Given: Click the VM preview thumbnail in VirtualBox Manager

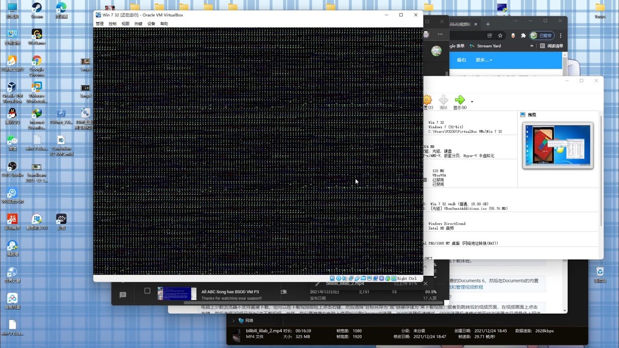Looking at the screenshot, I should pyautogui.click(x=558, y=145).
